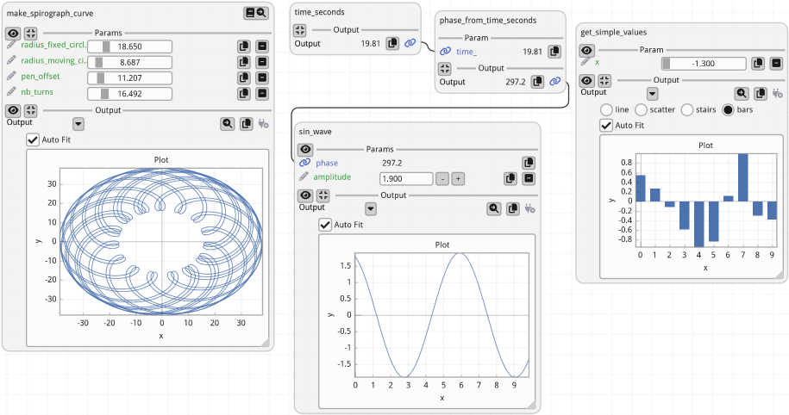This screenshot has height=415, width=789.
Task: Click the sin_wave node title
Action: pyautogui.click(x=316, y=132)
